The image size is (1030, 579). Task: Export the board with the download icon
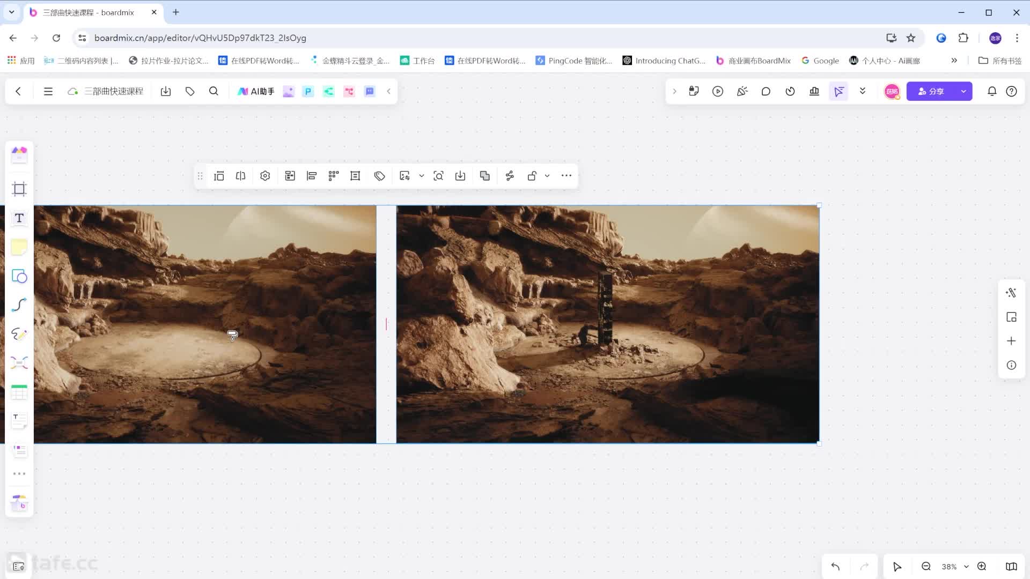click(166, 92)
